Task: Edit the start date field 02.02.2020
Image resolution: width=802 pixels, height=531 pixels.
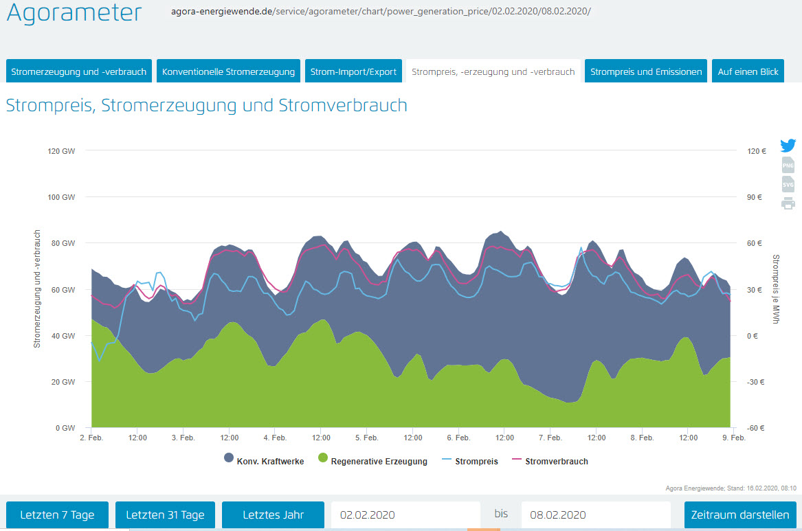Action: [x=405, y=515]
